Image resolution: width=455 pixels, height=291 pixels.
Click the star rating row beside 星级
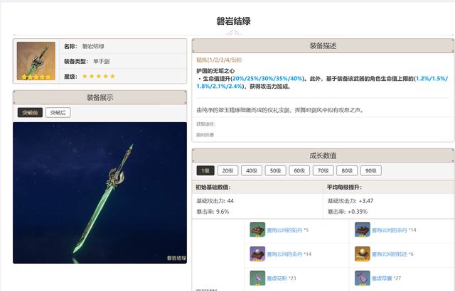[x=99, y=77]
